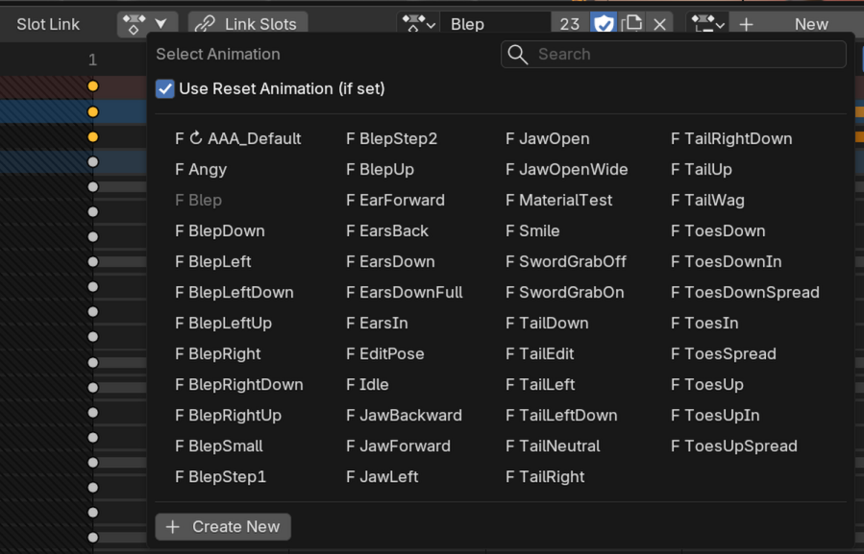Open the slot browse dropdown before New
The image size is (864, 554).
[707, 24]
